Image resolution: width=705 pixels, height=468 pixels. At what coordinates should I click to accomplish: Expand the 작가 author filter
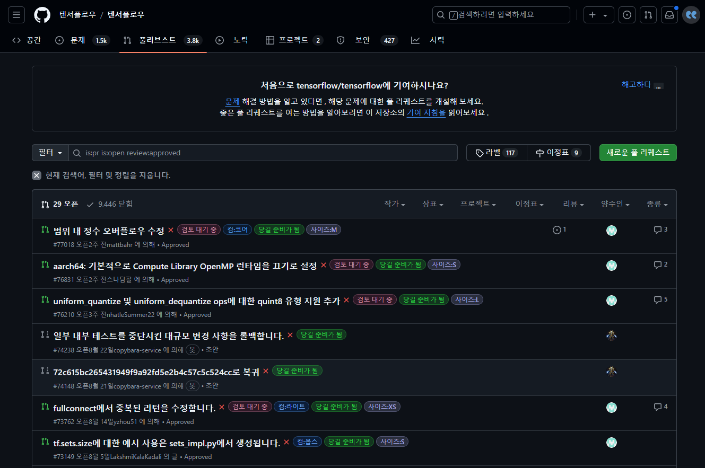[x=395, y=204]
